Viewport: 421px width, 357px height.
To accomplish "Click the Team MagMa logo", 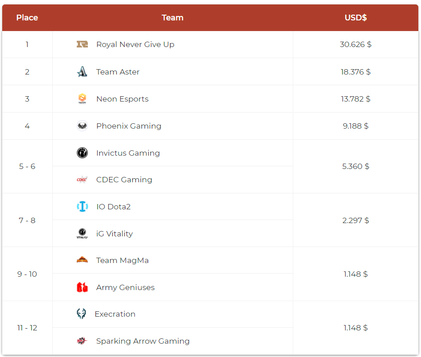I will click(82, 260).
